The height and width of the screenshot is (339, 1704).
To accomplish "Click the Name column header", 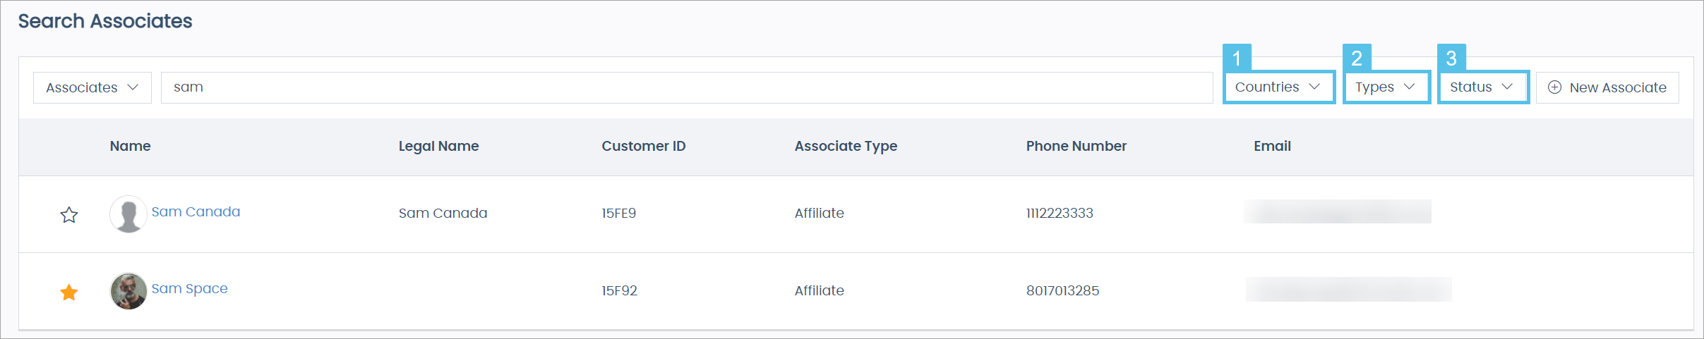I will [130, 147].
